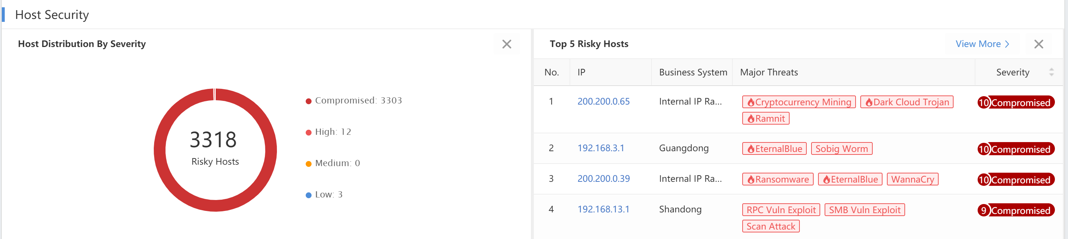Click the View More link
The width and height of the screenshot is (1068, 239).
tap(982, 44)
